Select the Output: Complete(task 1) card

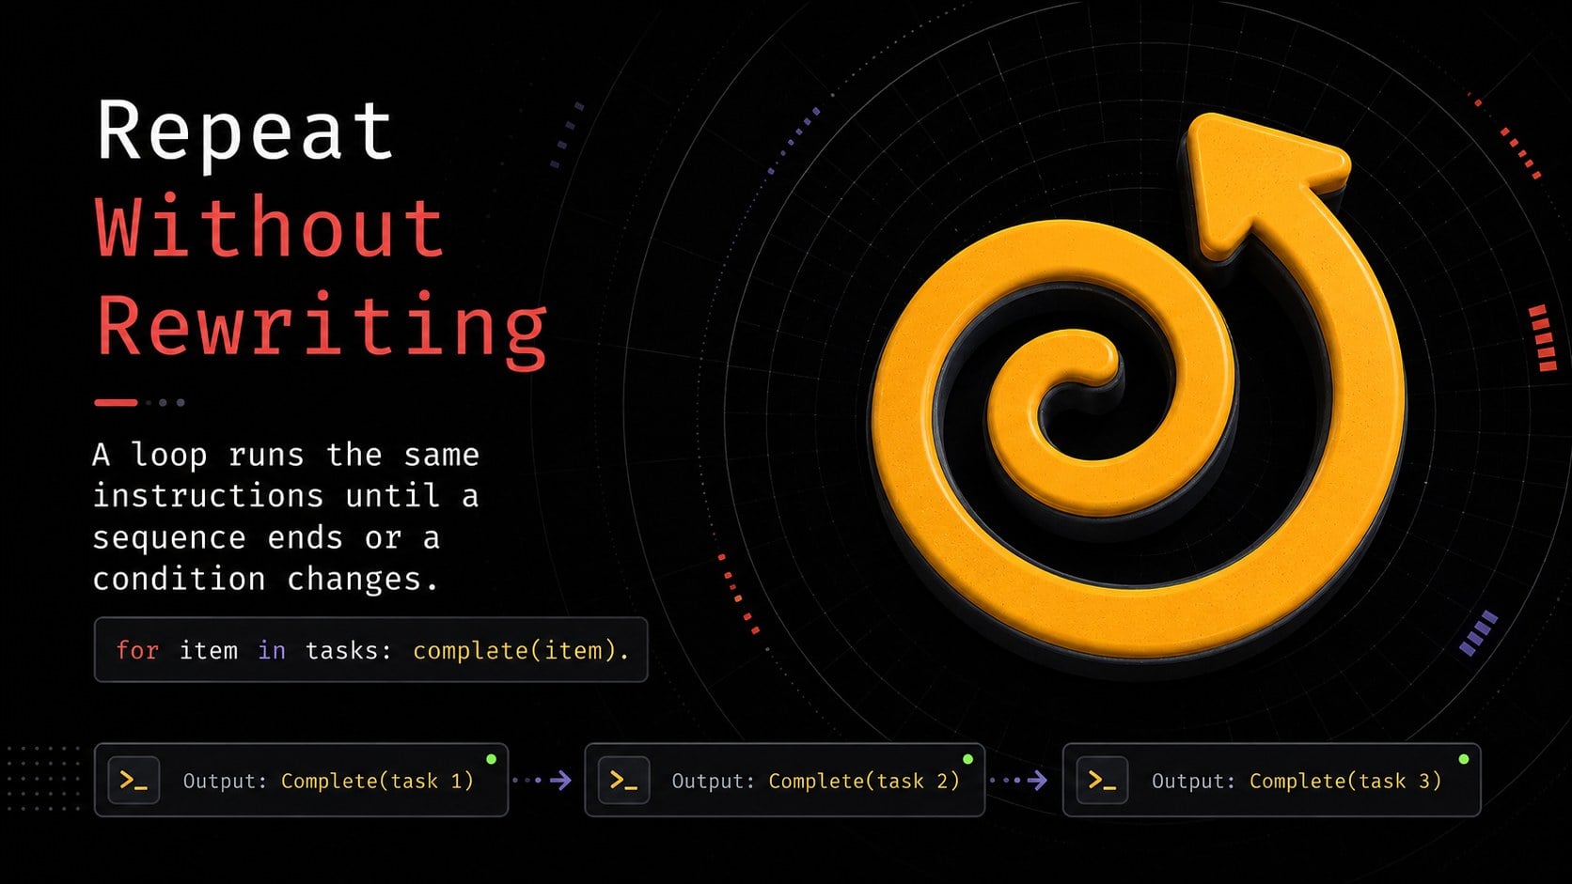tap(301, 781)
